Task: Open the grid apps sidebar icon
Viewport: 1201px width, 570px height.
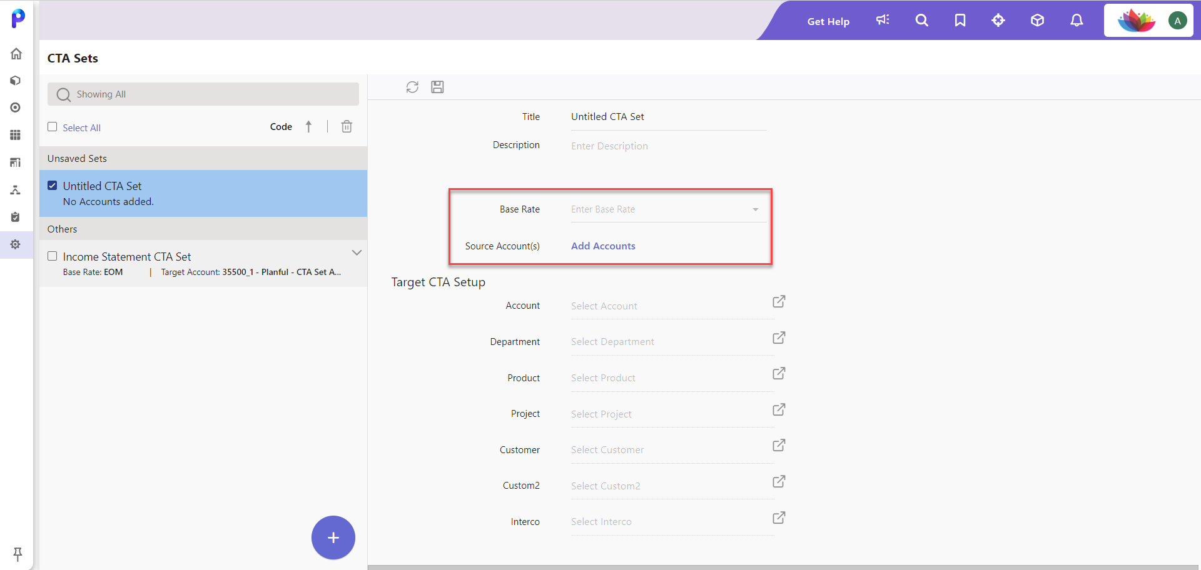Action: [x=16, y=135]
